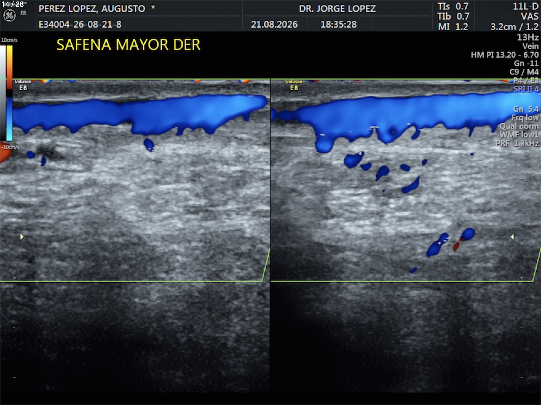This screenshot has width=541, height=405.
Task: Click the PRF 1.3kHz parameter
Action: point(517,143)
